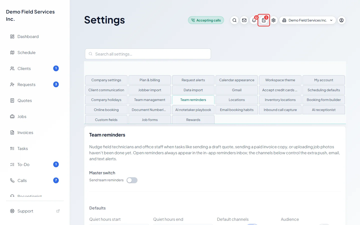Switch to Request alerts tab

point(193,80)
